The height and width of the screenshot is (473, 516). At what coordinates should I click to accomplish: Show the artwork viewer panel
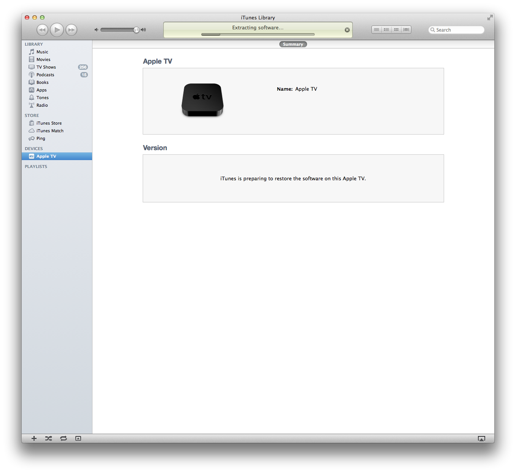[x=78, y=438]
